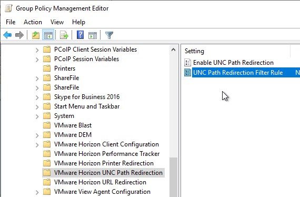
Task: Expand the Skype for Business 2016 folder
Action: pyautogui.click(x=37, y=97)
